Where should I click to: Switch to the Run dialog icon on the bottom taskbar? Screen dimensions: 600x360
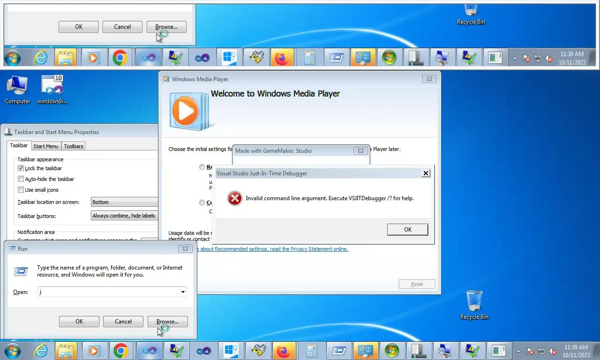[339, 351]
